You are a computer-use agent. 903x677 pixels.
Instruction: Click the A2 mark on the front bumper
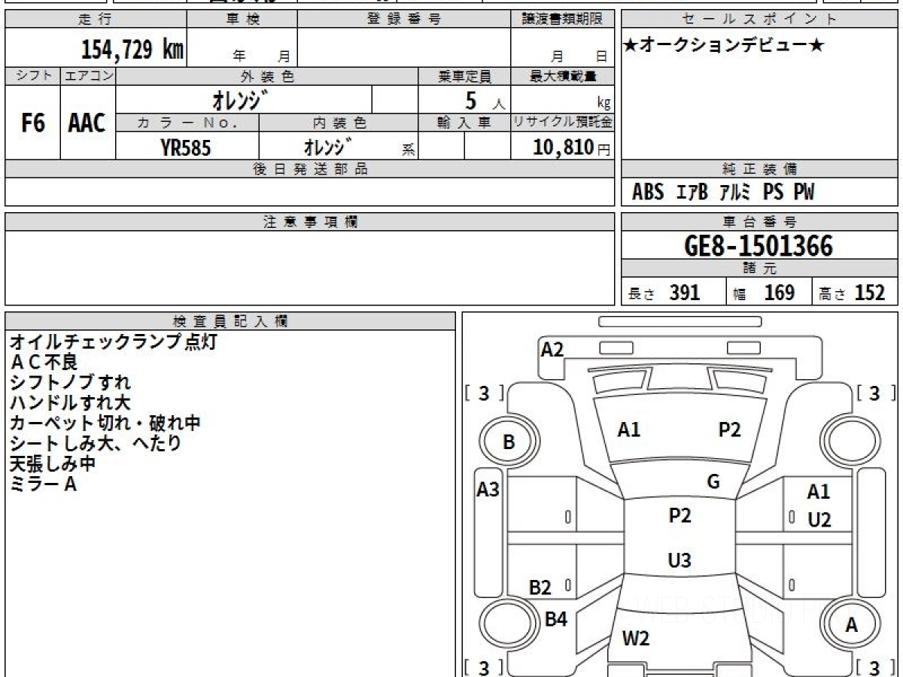pos(552,349)
